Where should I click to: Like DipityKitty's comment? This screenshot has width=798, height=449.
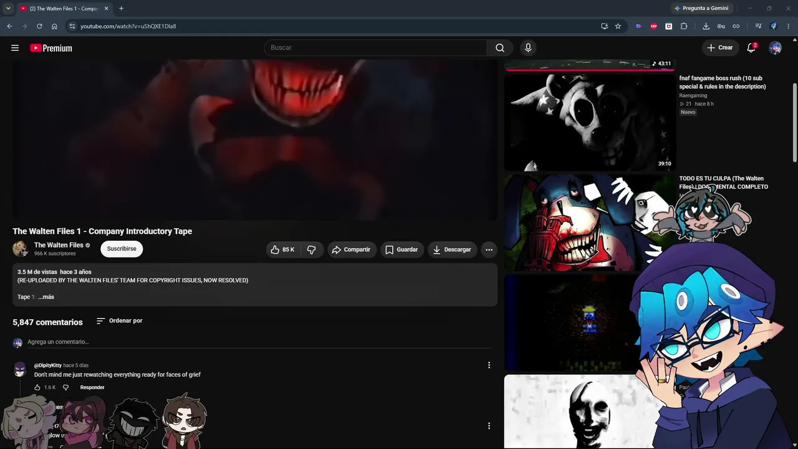click(37, 387)
